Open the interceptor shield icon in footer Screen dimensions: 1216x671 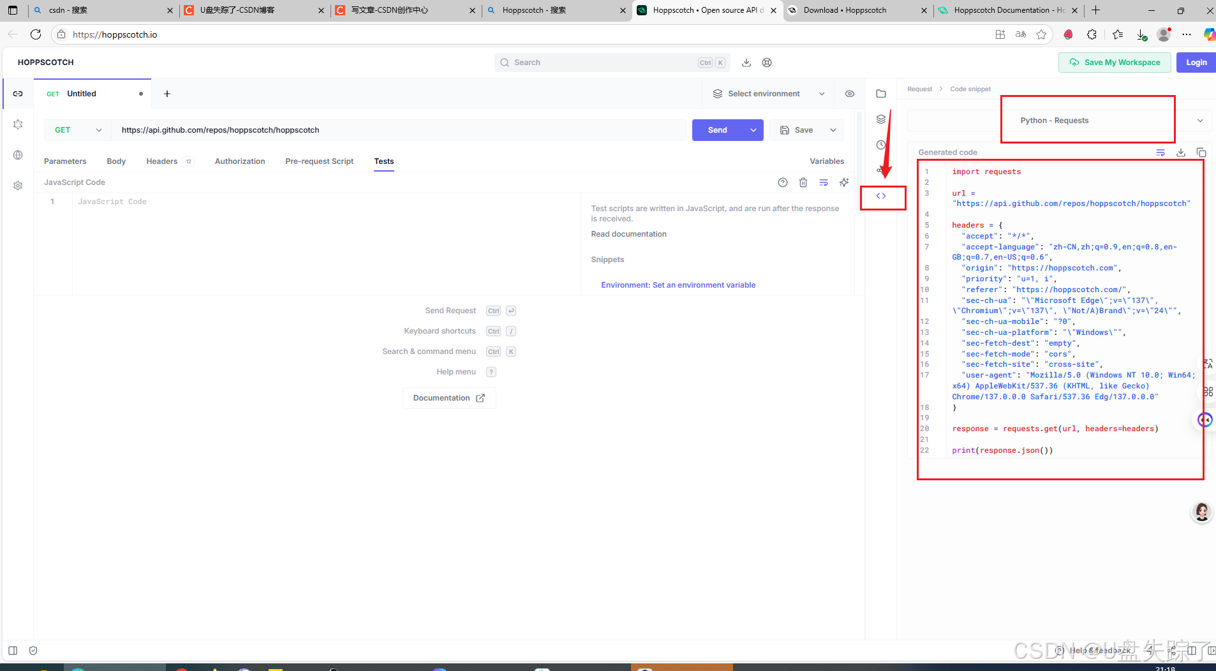pyautogui.click(x=33, y=651)
